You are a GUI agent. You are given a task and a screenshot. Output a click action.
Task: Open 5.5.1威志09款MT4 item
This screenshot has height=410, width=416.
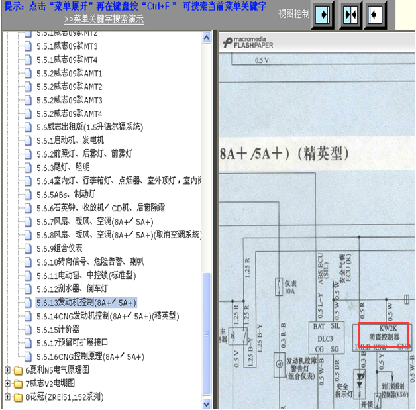point(67,60)
